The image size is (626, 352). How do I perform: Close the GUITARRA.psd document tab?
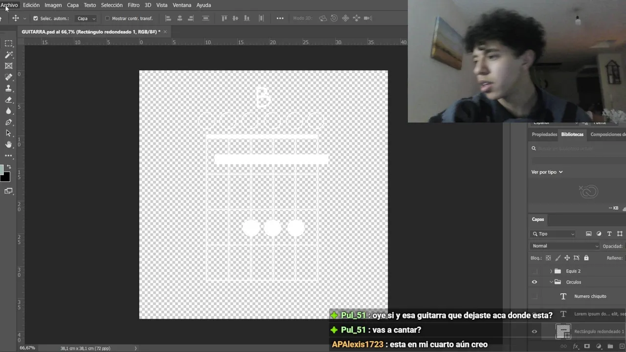pyautogui.click(x=165, y=32)
